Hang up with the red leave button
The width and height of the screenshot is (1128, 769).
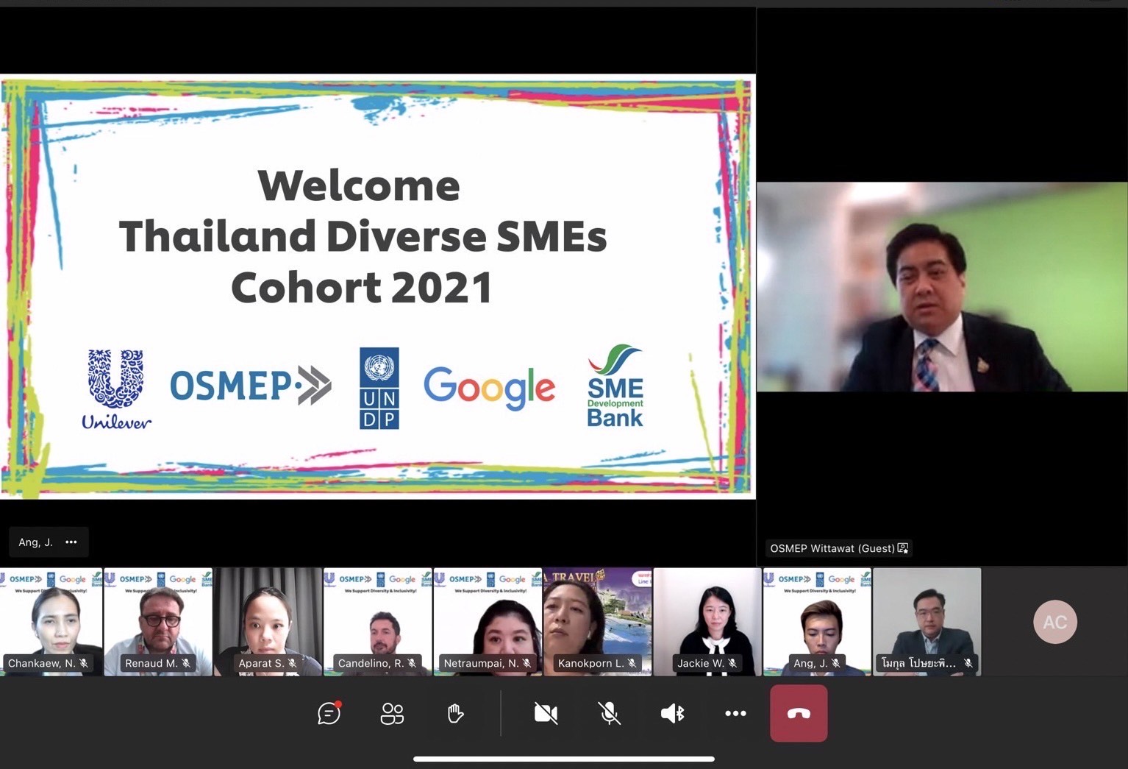[x=799, y=713]
